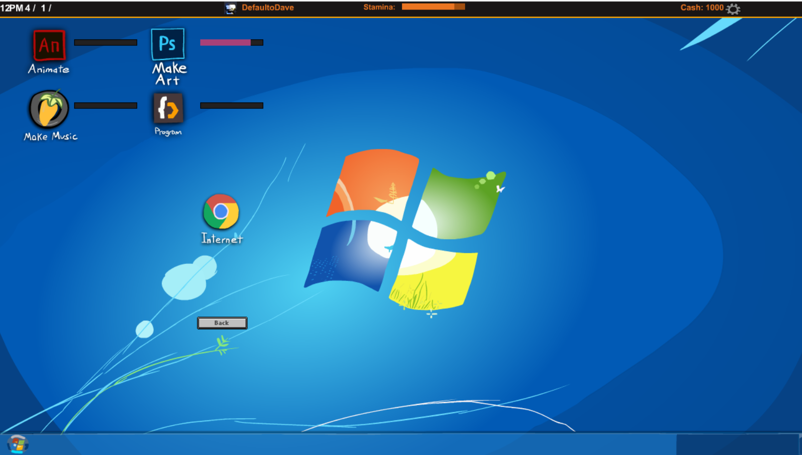This screenshot has height=455, width=802.
Task: Open the Animate application icon
Action: pyautogui.click(x=49, y=45)
